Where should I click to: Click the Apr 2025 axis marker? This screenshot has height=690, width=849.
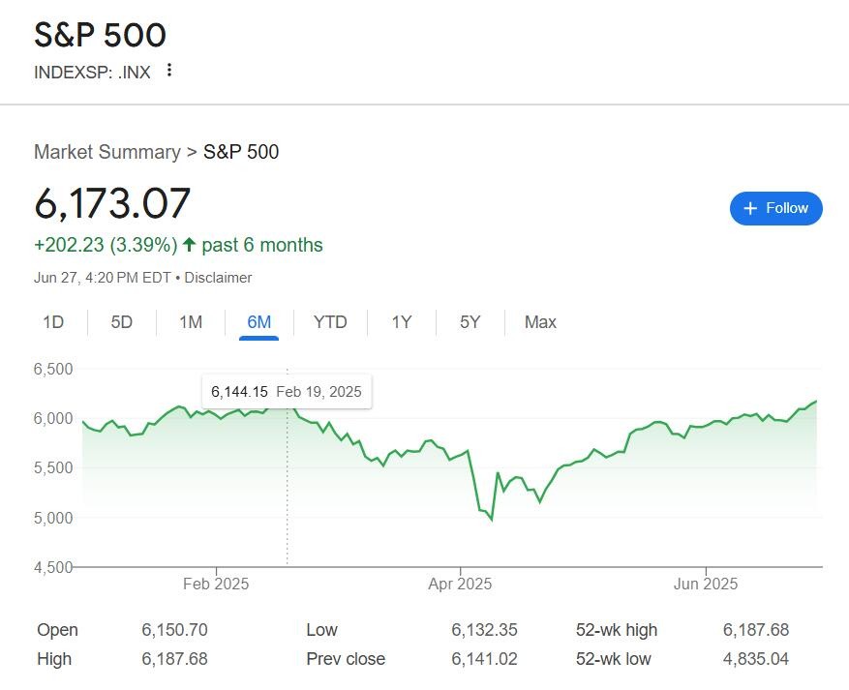(x=460, y=584)
